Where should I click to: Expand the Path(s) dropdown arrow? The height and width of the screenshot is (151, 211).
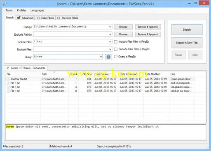click(x=110, y=27)
